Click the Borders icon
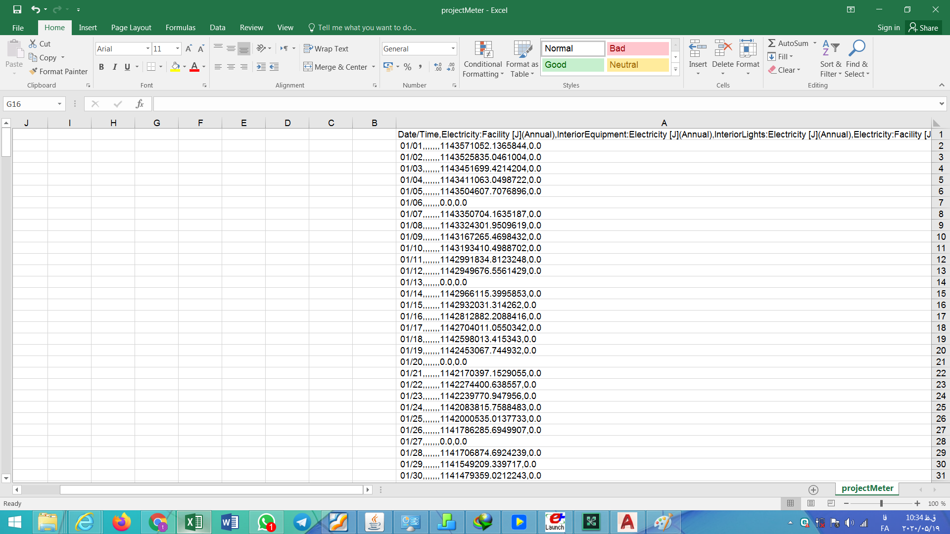 (151, 67)
